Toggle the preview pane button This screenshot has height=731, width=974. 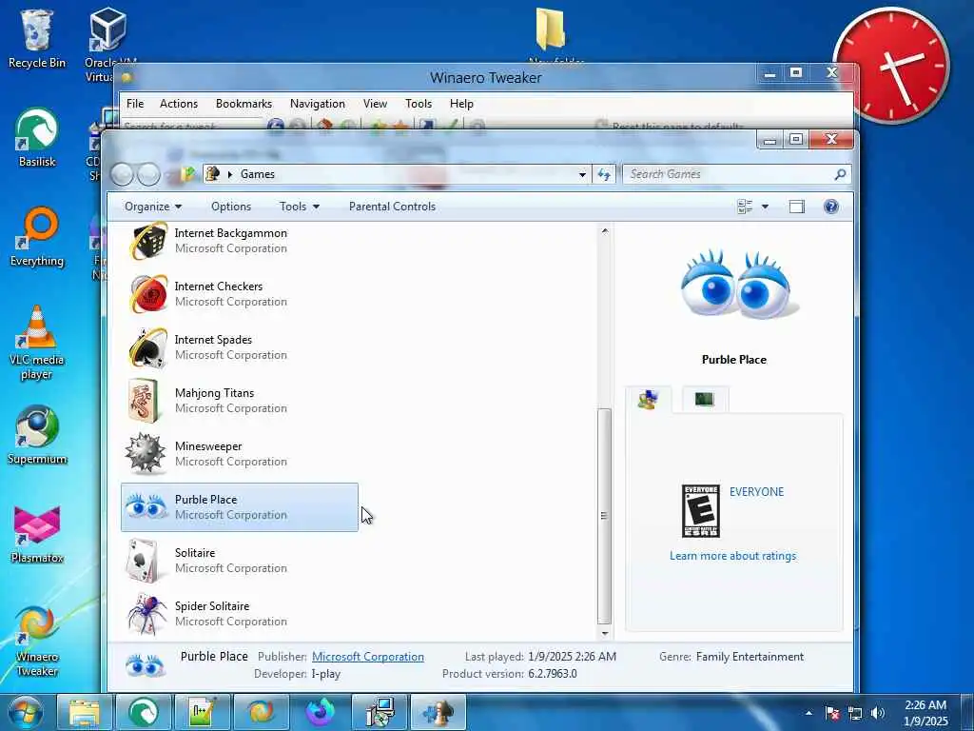point(797,207)
